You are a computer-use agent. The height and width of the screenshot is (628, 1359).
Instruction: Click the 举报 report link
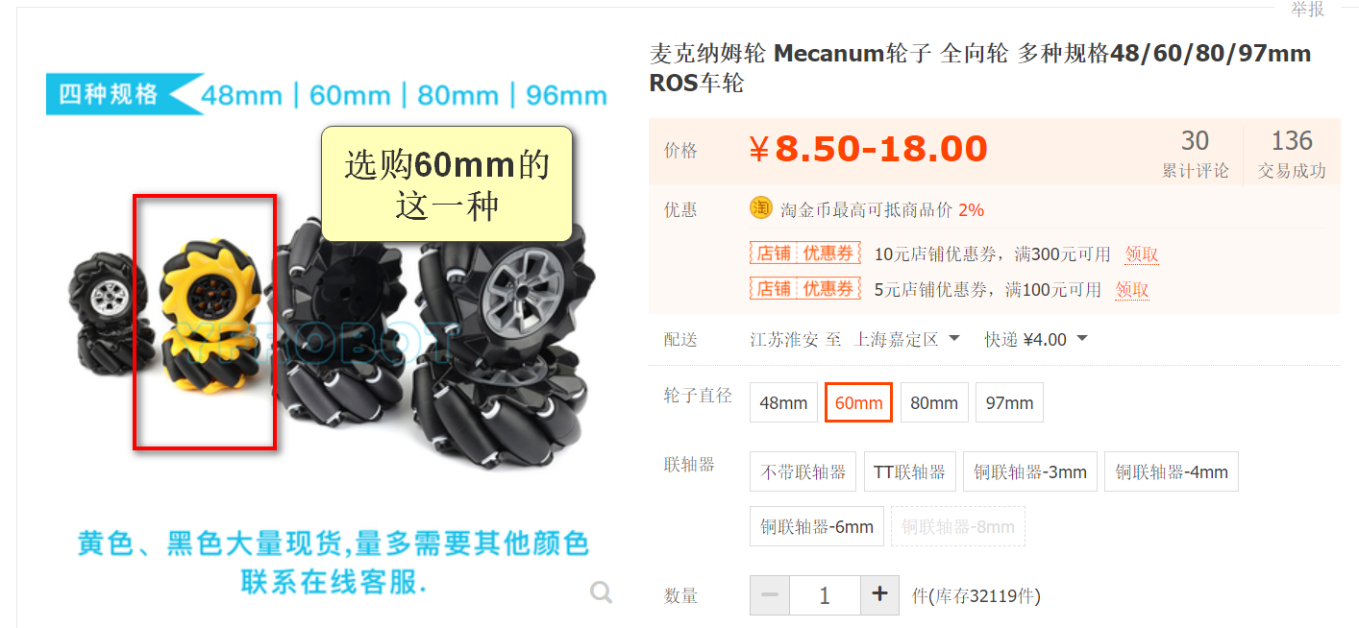1307,10
